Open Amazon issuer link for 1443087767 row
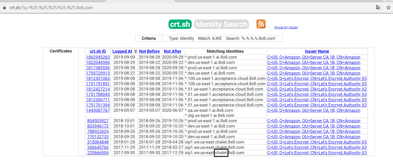Image resolution: width=393 pixels, height=164 pixels. pyautogui.click(x=314, y=110)
